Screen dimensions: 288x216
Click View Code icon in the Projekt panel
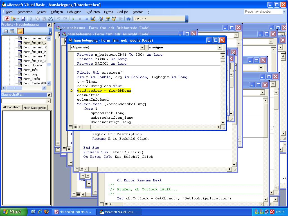(6, 31)
